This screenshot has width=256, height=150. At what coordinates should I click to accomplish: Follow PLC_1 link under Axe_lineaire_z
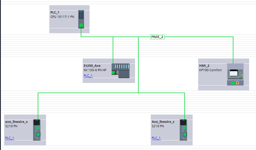(x=156, y=138)
